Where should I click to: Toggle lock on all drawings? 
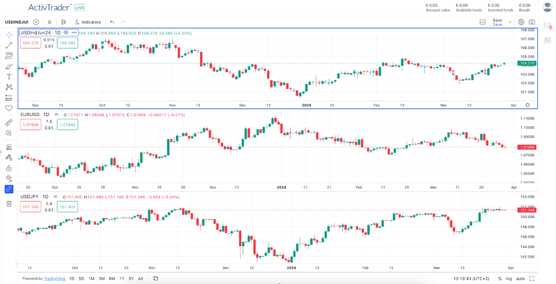click(8, 168)
